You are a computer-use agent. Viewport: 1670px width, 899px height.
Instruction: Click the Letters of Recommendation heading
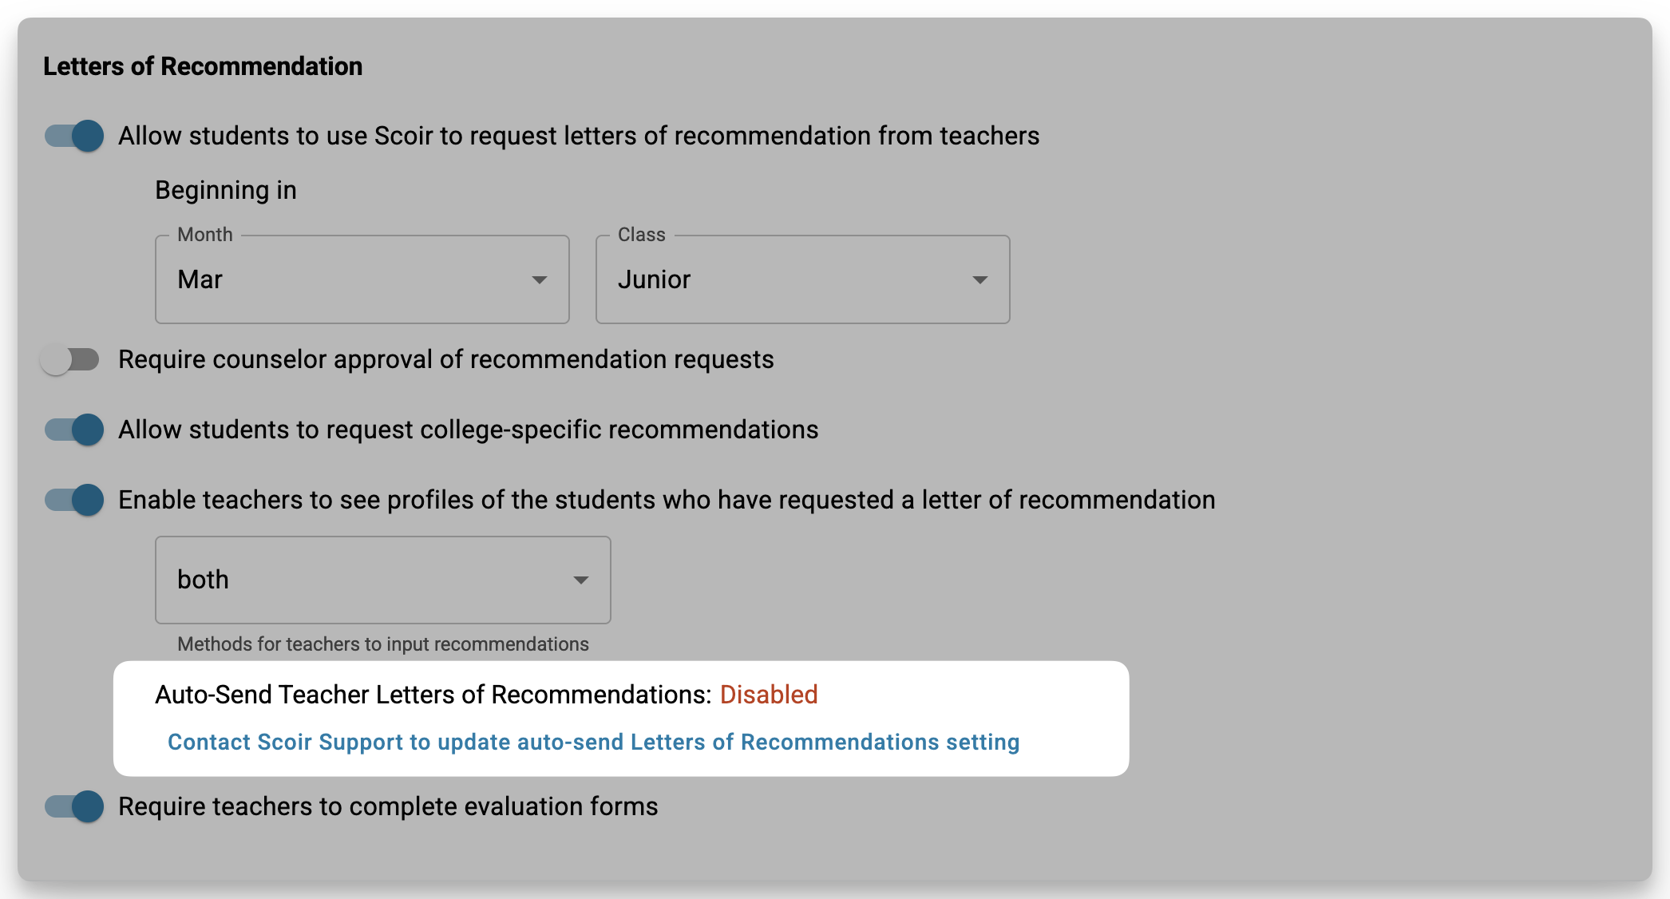pos(203,66)
